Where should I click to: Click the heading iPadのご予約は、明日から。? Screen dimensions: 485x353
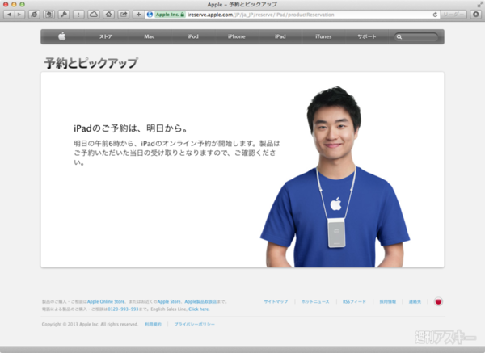(x=130, y=128)
